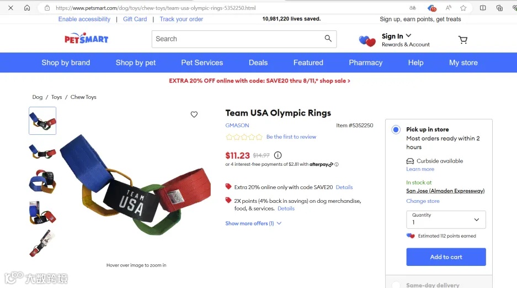Open the Quantity dropdown
The image size is (517, 288).
click(x=446, y=219)
